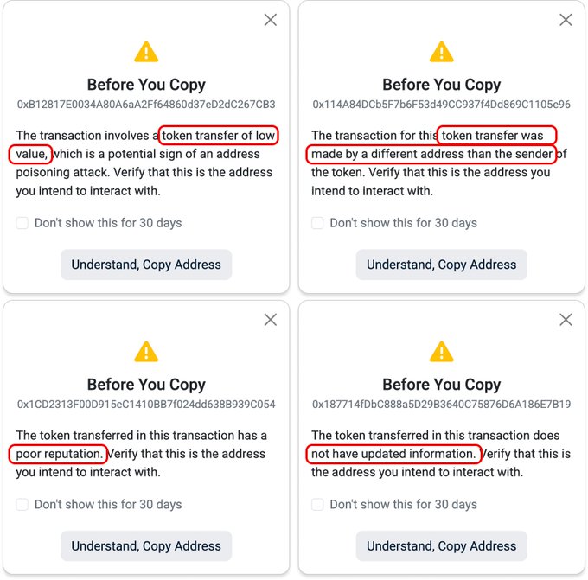The height and width of the screenshot is (580, 588).
Task: Click the warning triangle icon in the different sender dialog
Action: coord(442,52)
